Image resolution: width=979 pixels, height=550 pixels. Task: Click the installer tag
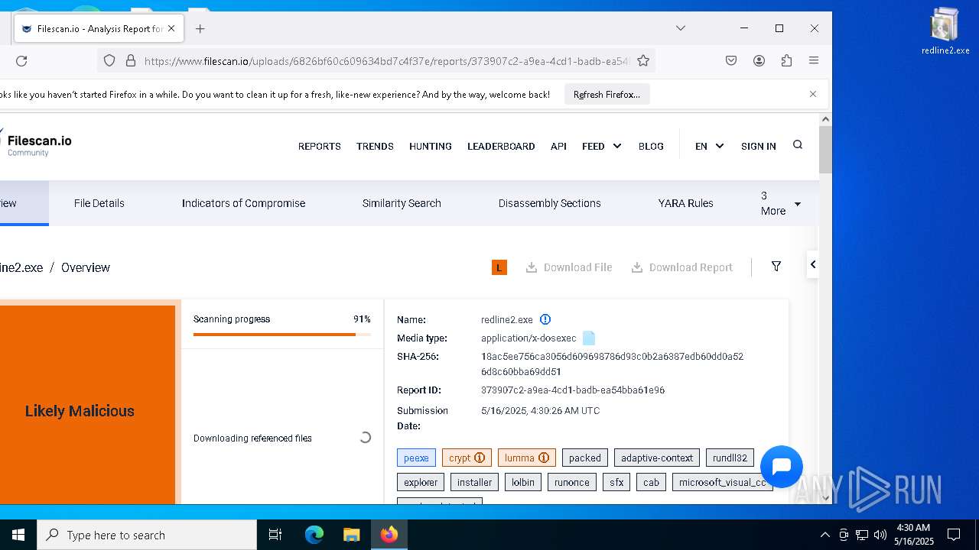475,483
